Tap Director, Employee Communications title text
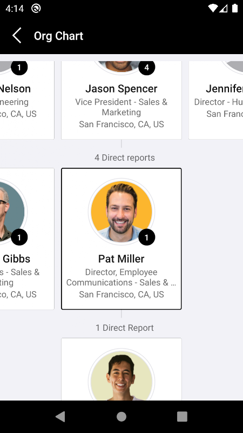This screenshot has width=243, height=433. pyautogui.click(x=122, y=277)
